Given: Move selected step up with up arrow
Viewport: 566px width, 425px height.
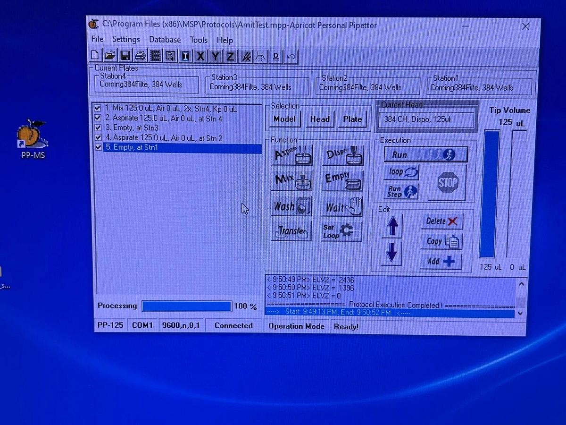Looking at the screenshot, I should [391, 227].
